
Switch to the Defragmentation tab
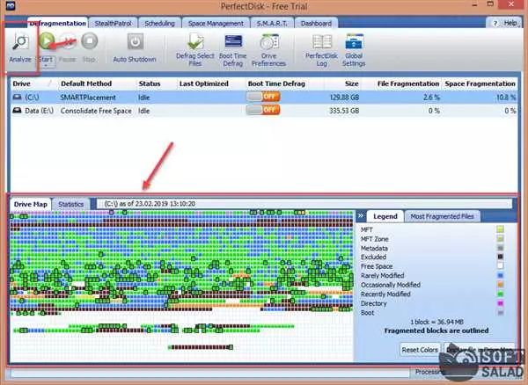point(57,23)
